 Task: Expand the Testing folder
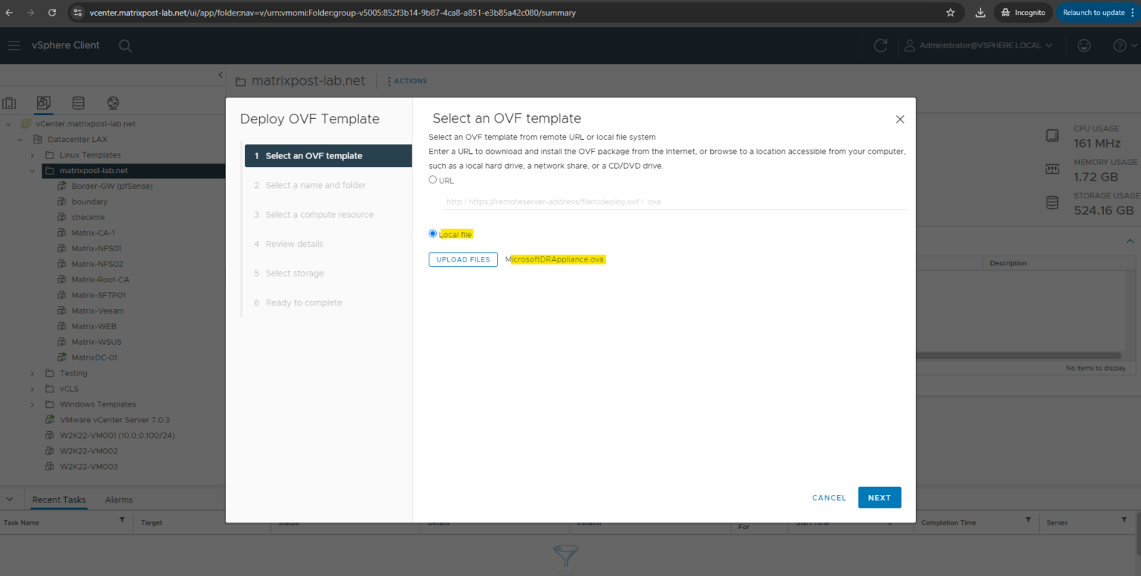[x=32, y=372]
